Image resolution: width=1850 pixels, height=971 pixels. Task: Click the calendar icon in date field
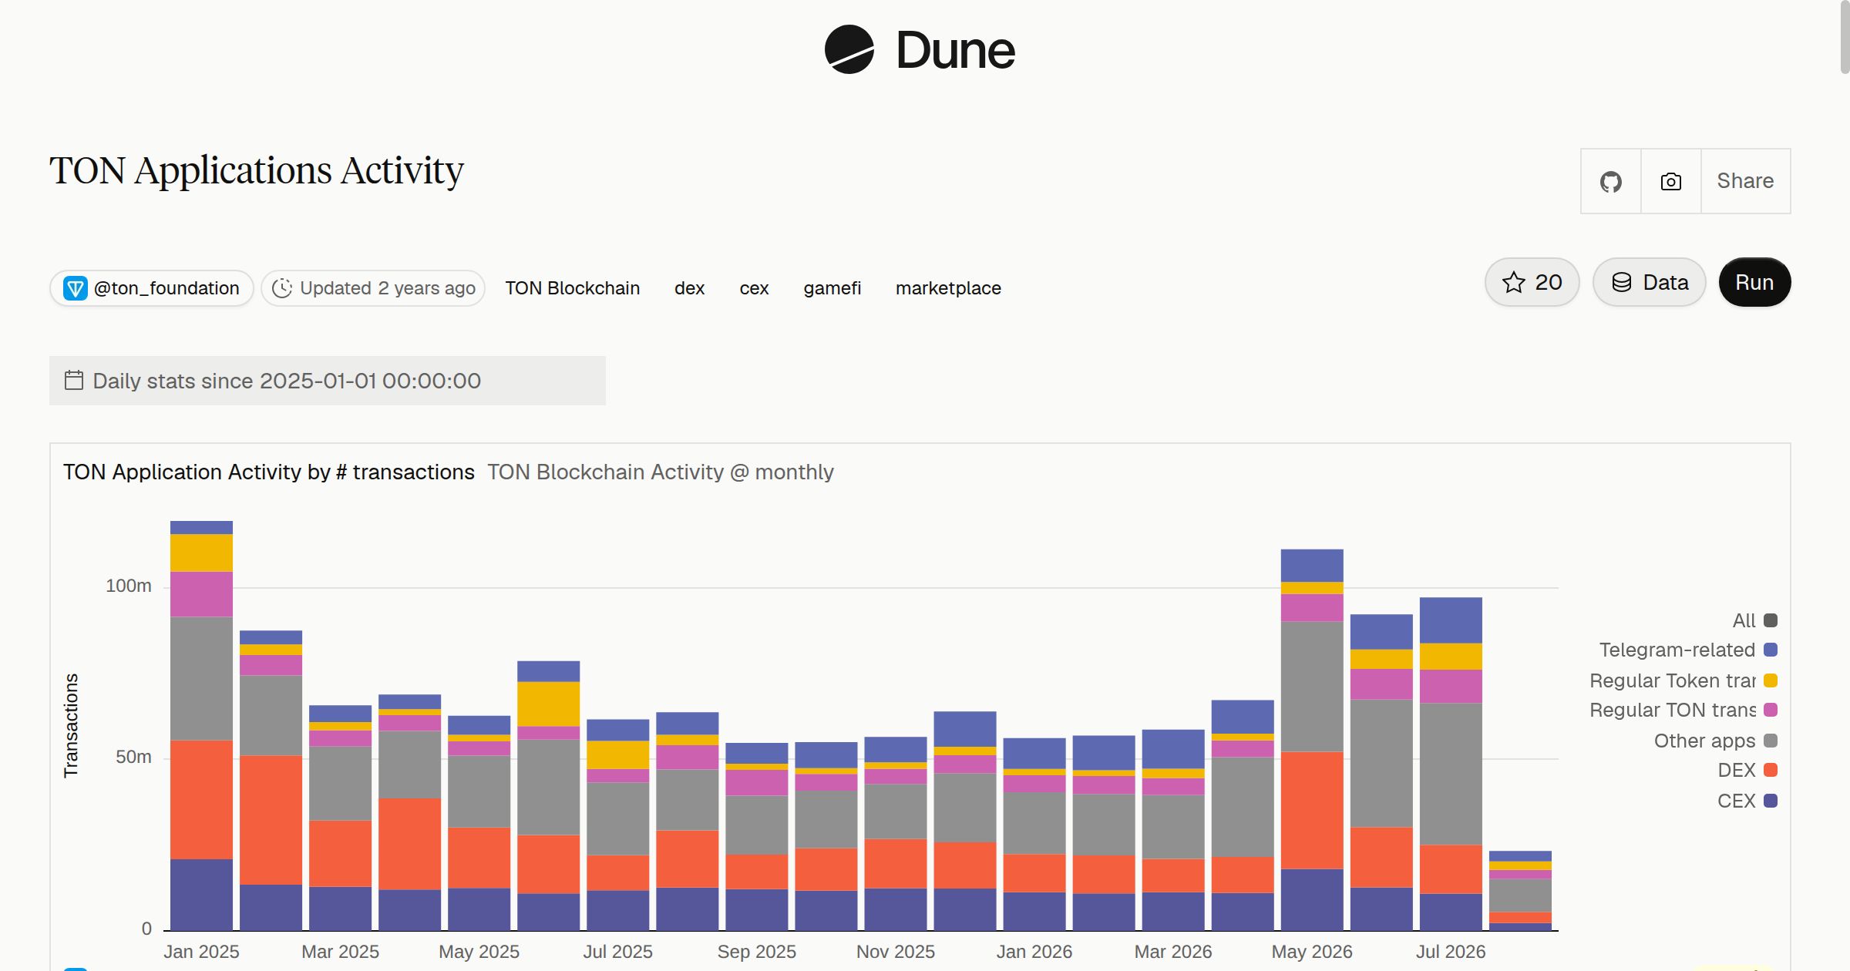tap(74, 380)
